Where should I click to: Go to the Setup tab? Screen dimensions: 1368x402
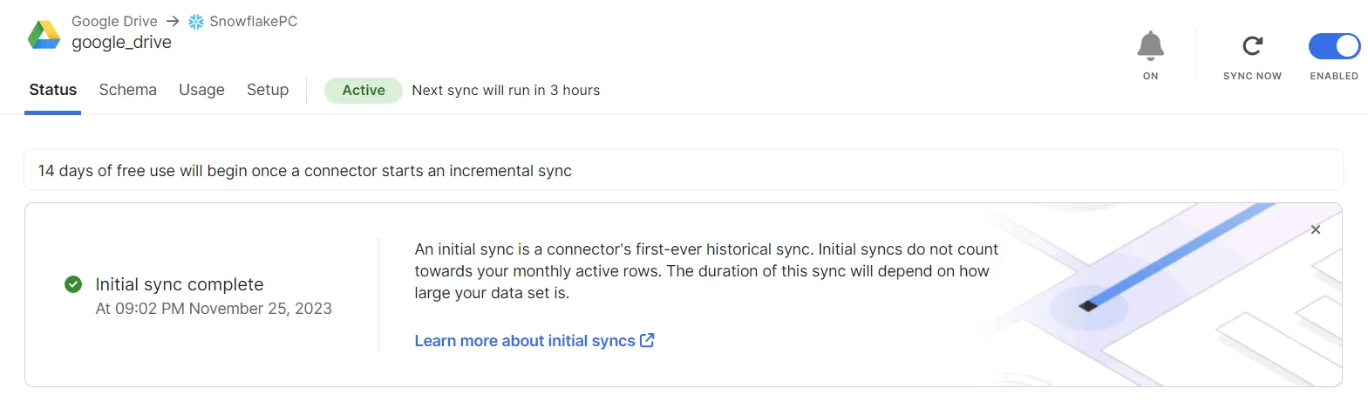[x=268, y=90]
